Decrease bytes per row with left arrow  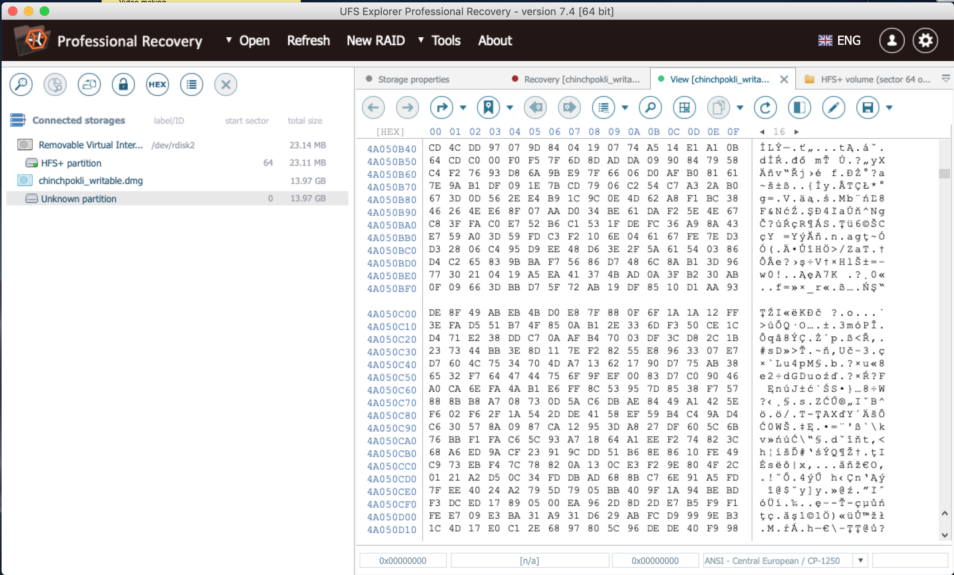pyautogui.click(x=762, y=132)
